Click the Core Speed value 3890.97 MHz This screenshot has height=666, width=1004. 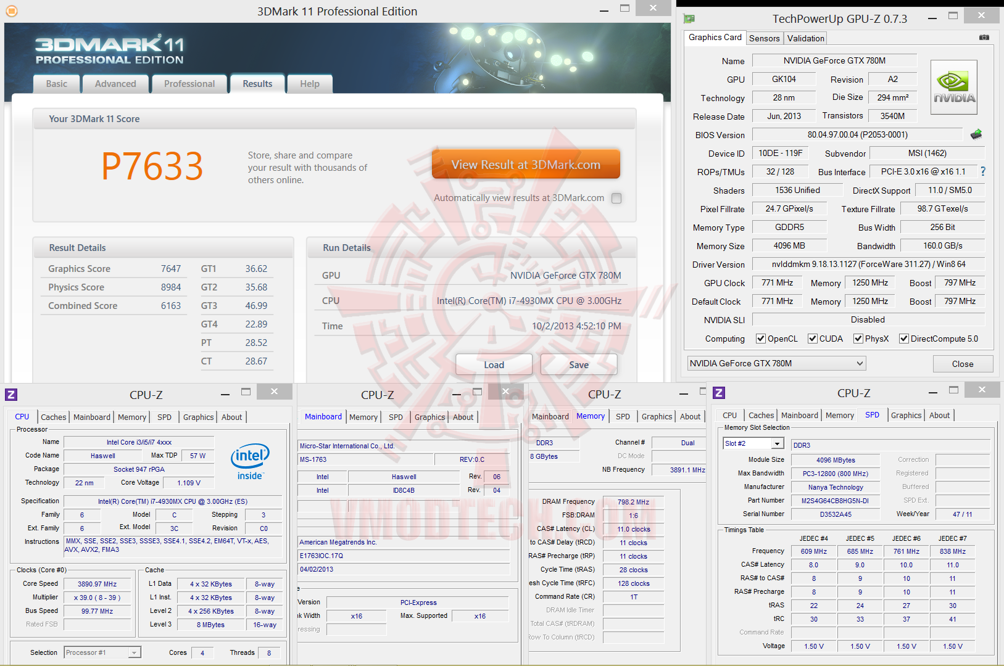point(97,584)
